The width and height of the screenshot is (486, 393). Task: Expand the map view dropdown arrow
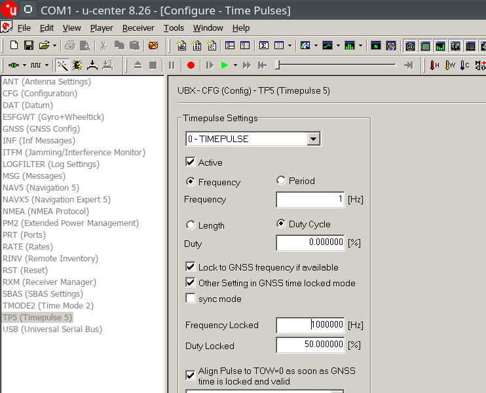(x=316, y=46)
